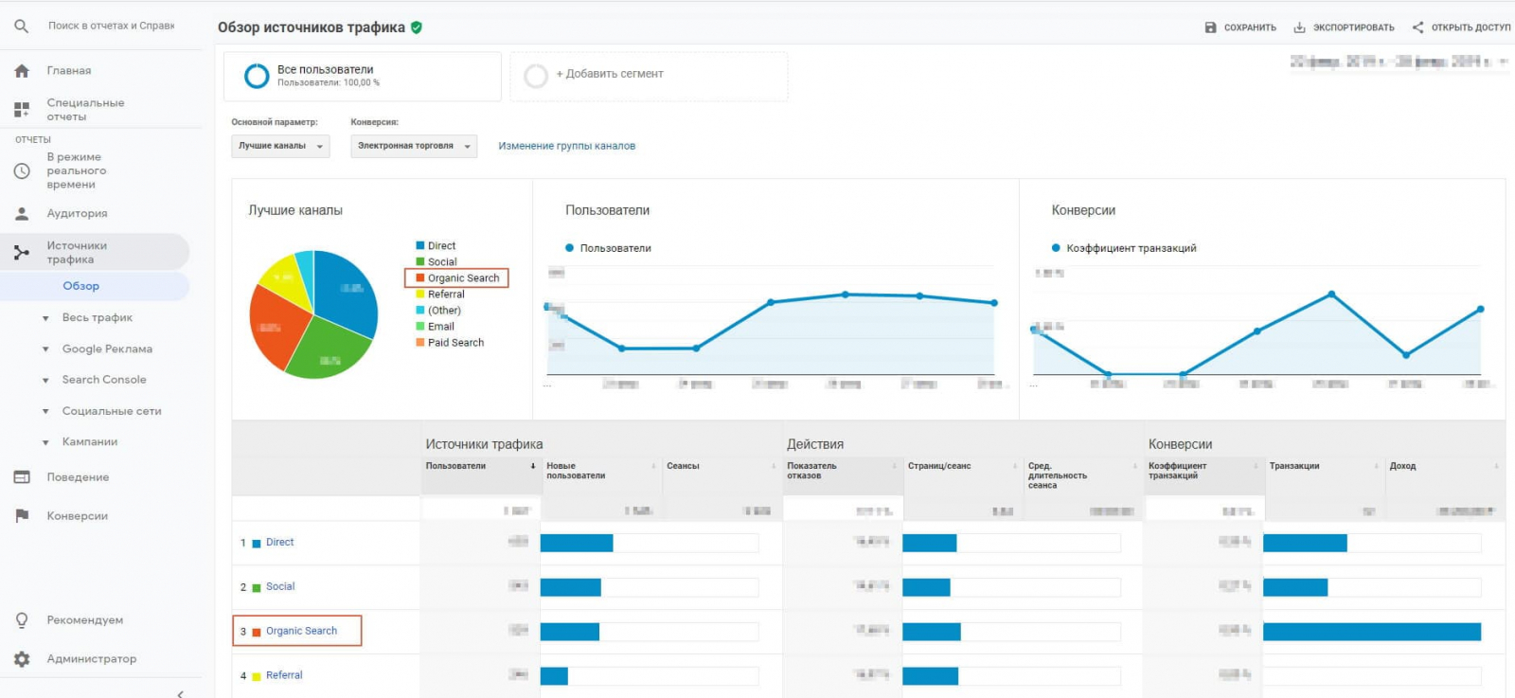This screenshot has width=1515, height=698.
Task: Select Обзор in the sidebar menu
Action: point(81,286)
